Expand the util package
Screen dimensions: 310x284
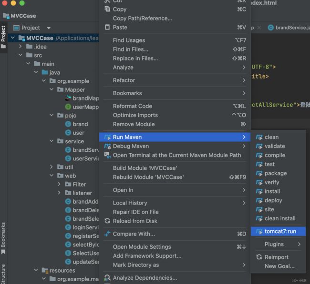[x=52, y=167]
